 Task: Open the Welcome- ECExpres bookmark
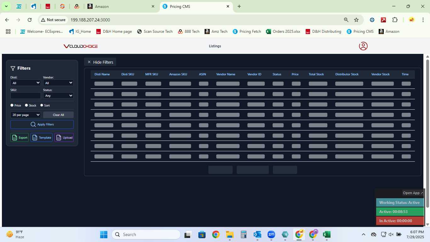click(42, 32)
